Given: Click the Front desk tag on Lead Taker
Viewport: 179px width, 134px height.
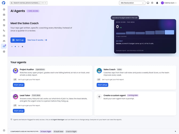Looking at the screenshot, I should click(36, 95).
